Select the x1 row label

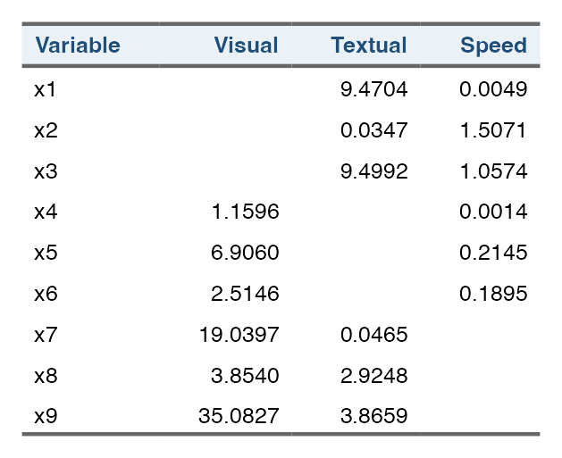tap(46, 89)
